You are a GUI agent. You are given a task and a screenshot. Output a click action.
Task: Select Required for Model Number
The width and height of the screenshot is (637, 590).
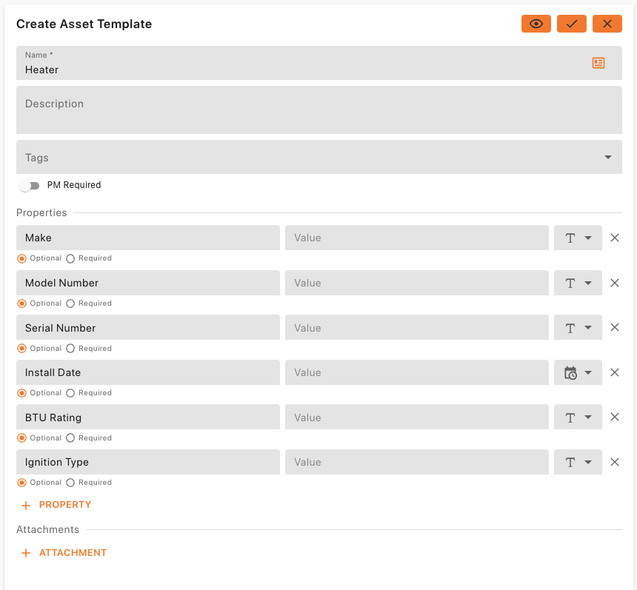click(x=70, y=304)
